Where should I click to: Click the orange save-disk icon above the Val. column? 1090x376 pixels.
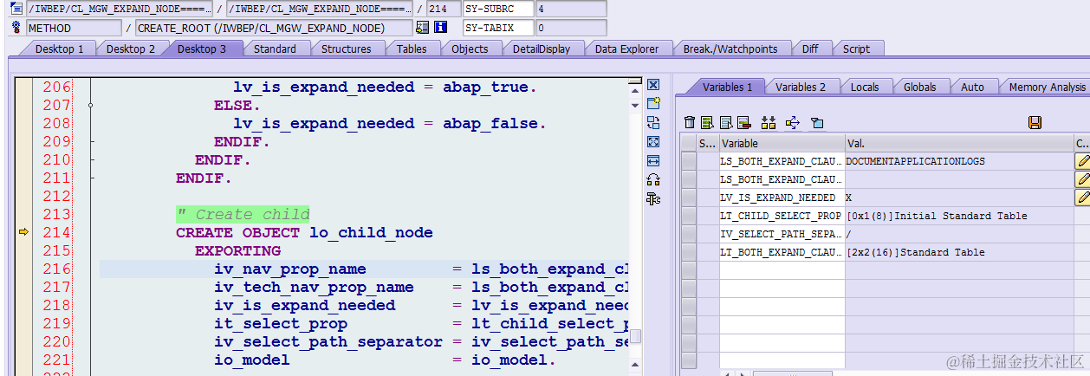[x=1035, y=122]
